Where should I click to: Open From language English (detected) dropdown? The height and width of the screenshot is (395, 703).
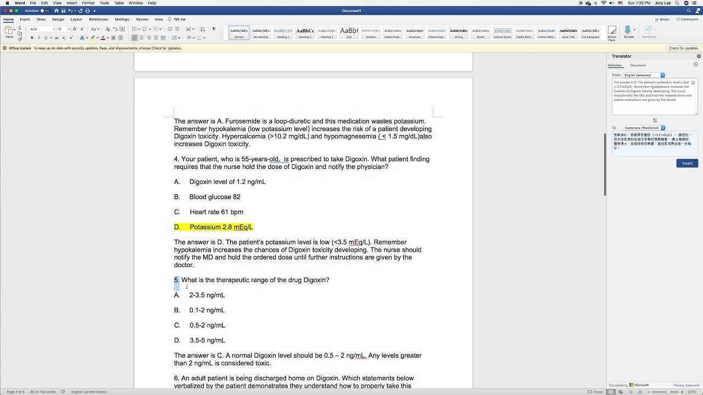[x=644, y=75]
